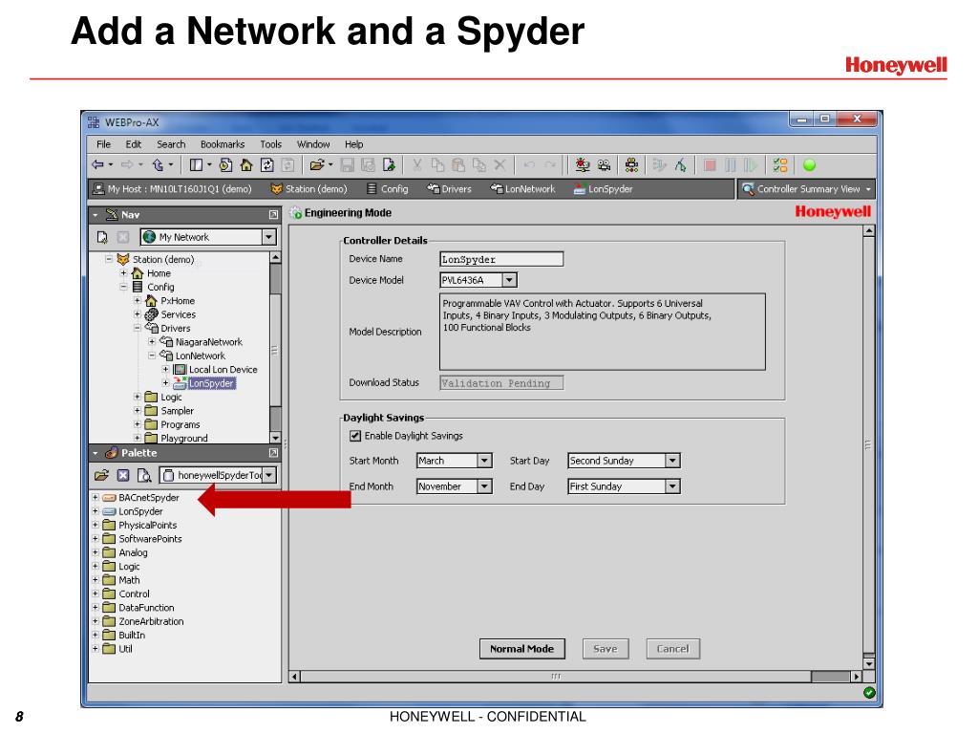
Task: Click Station (demo) in the path bar
Action: coord(308,189)
